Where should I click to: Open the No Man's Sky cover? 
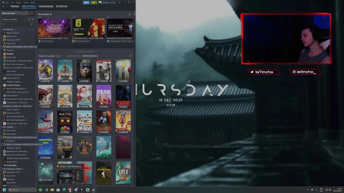point(65,71)
